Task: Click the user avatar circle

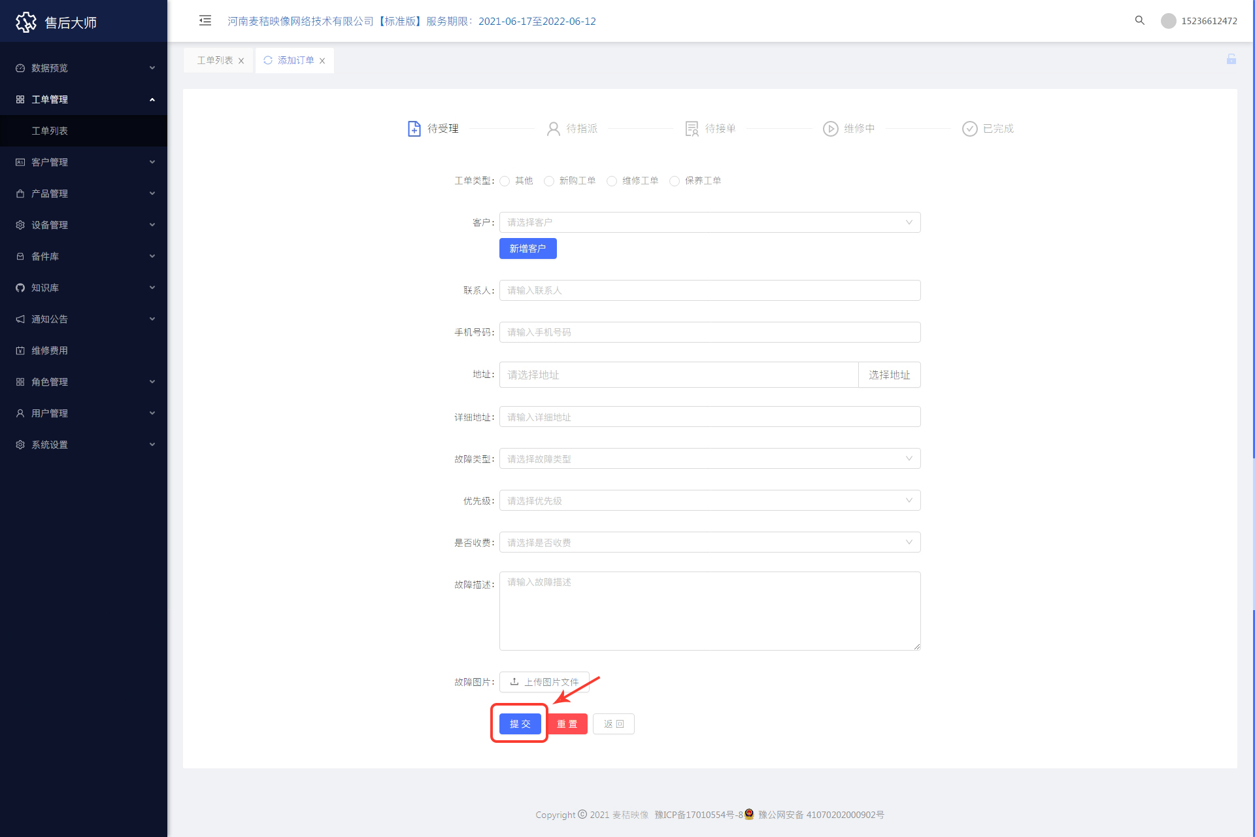Action: click(1168, 21)
